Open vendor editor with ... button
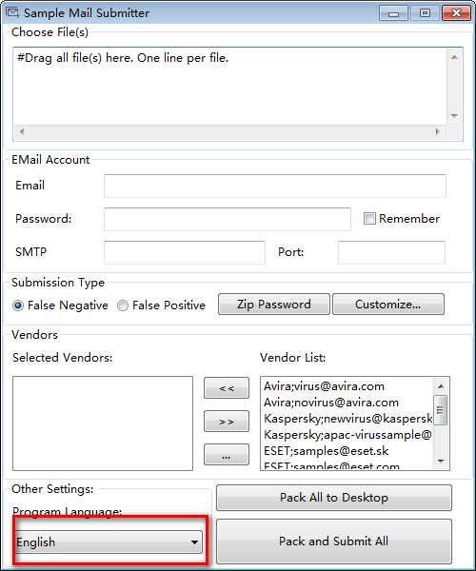 [x=227, y=455]
